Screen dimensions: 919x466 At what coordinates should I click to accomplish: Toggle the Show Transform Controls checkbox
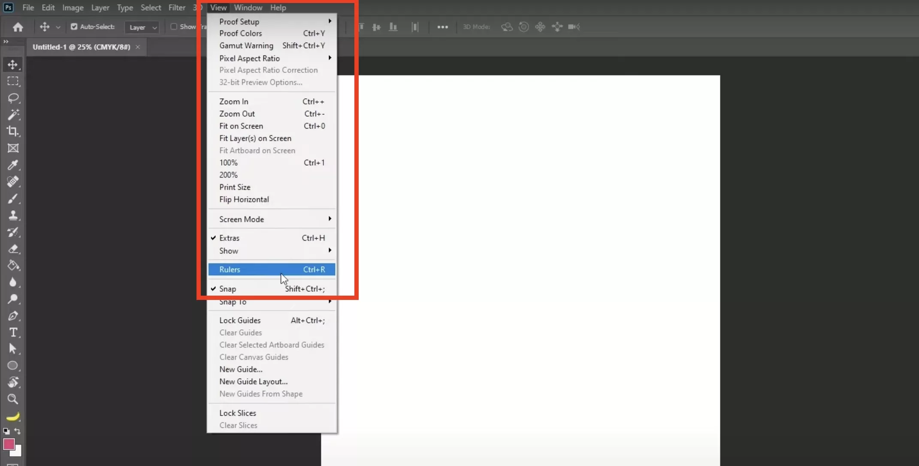coord(174,27)
